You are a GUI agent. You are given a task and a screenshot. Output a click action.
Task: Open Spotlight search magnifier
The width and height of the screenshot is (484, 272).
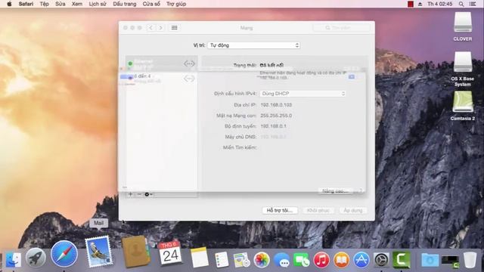(x=461, y=4)
